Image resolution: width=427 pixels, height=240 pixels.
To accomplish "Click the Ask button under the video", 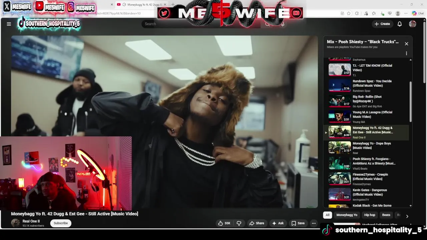I will point(278,223).
